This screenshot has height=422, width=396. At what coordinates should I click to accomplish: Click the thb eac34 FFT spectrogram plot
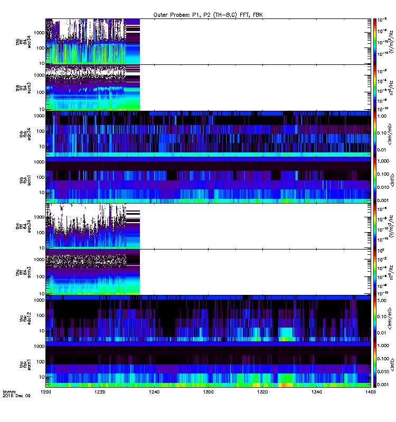208,42
